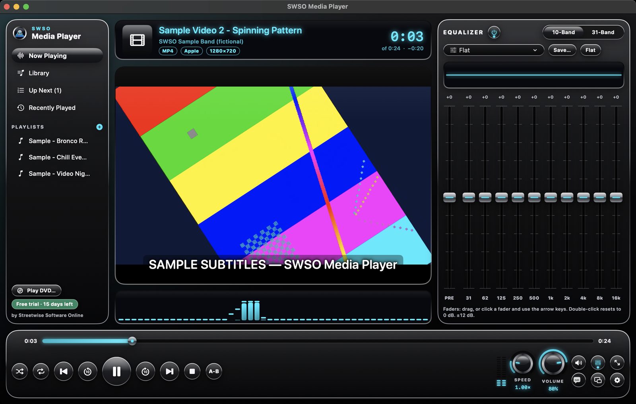Skip to next track
The height and width of the screenshot is (404, 636).
[170, 371]
